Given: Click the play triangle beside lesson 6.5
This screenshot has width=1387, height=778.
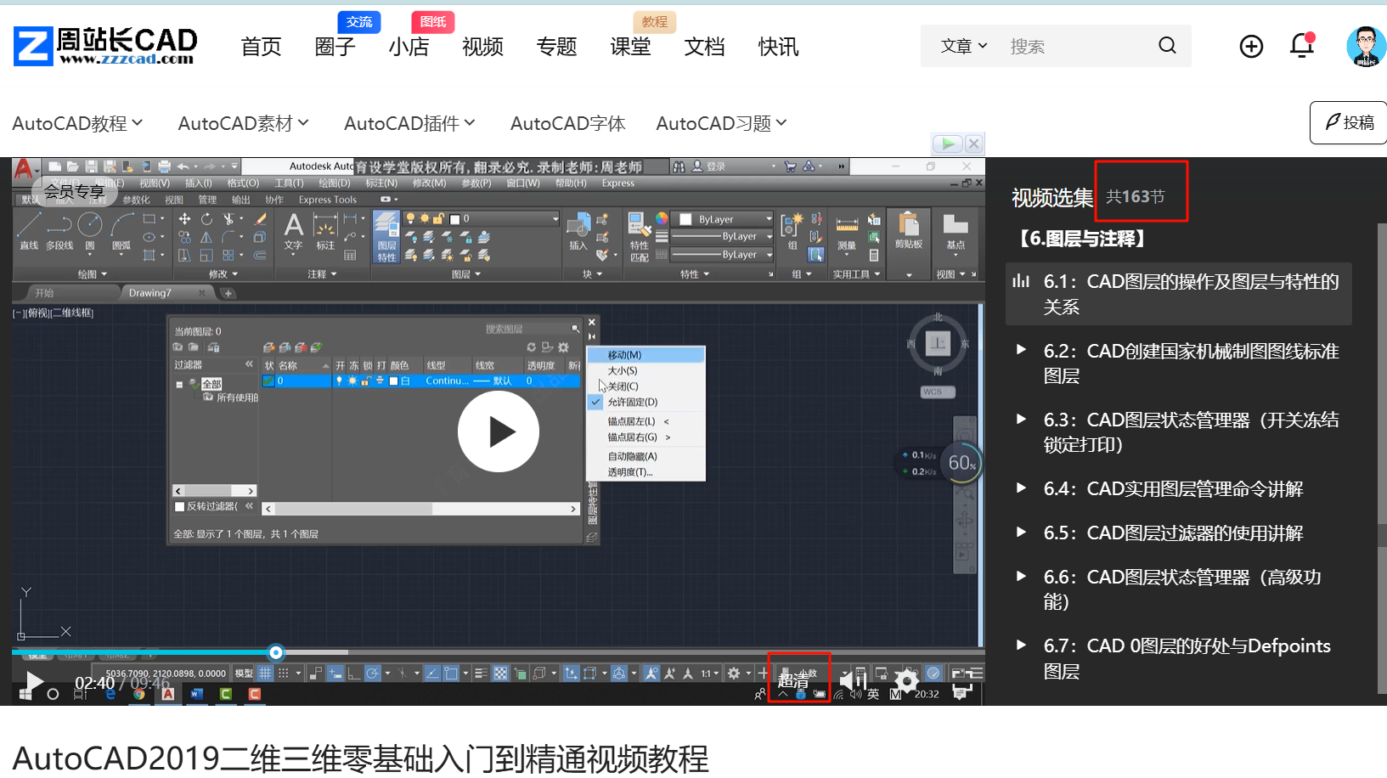Looking at the screenshot, I should pos(1021,532).
